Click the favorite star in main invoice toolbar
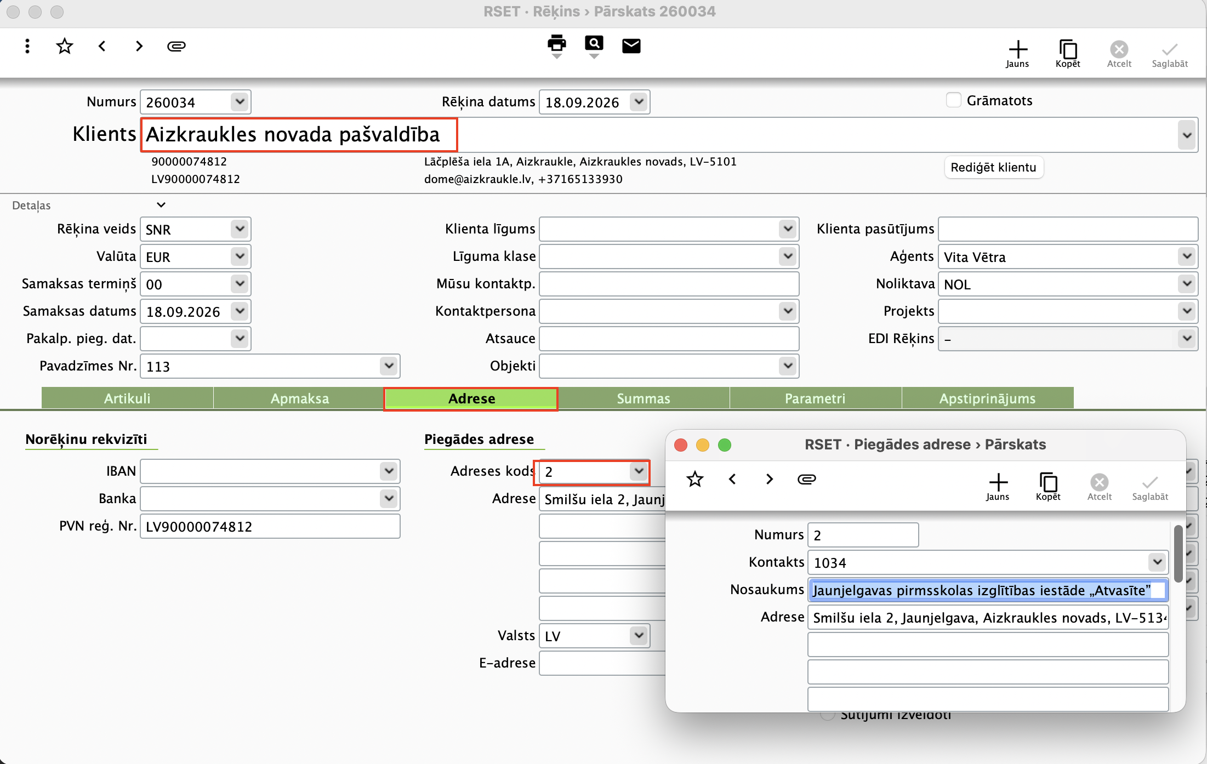 tap(65, 46)
